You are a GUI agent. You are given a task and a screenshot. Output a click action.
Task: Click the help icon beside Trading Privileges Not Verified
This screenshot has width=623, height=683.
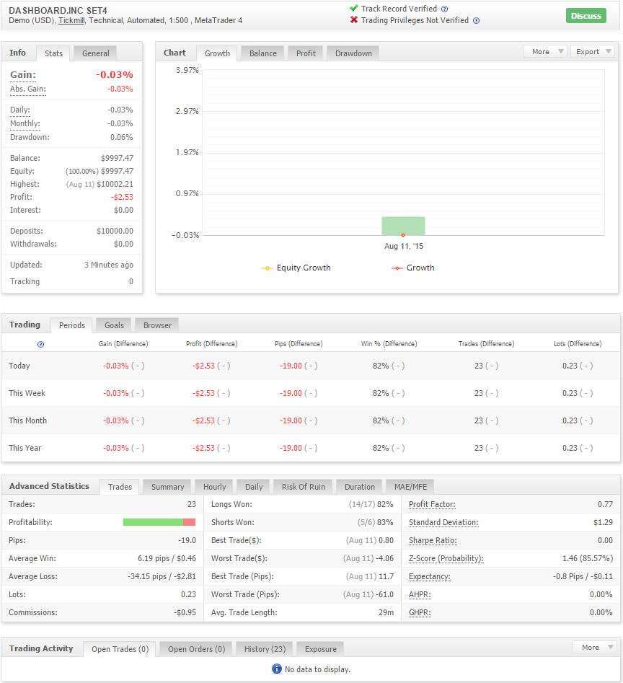click(477, 20)
